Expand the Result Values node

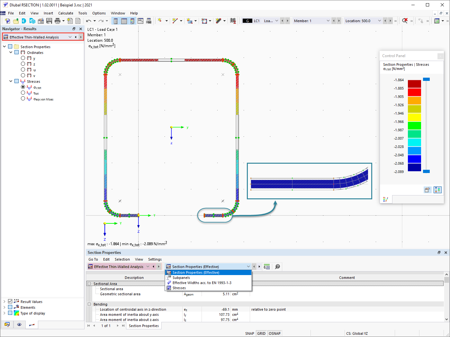(x=4, y=301)
